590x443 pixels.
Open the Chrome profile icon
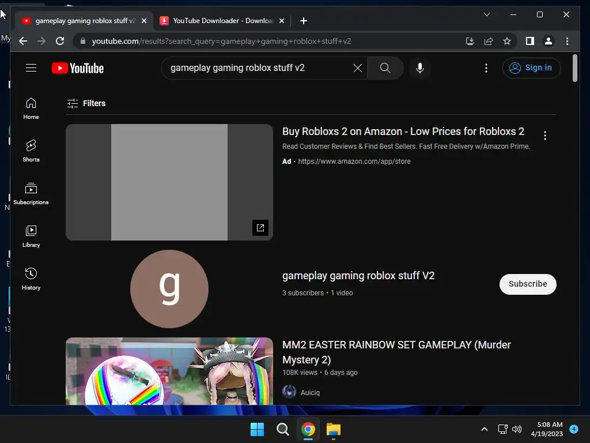[549, 41]
